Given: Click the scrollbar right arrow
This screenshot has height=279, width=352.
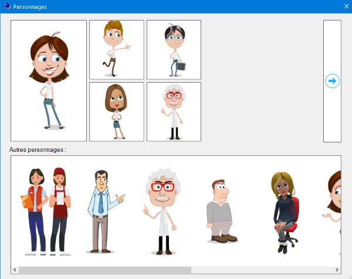Looking at the screenshot, I should click(x=337, y=270).
